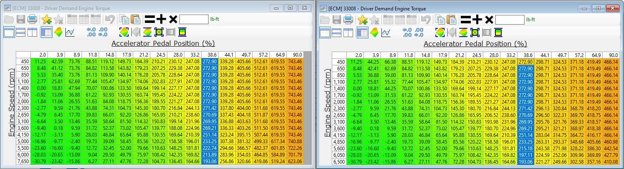Click the multiply icon in the left window
Screen dimensions: 624x169
coord(173,19)
